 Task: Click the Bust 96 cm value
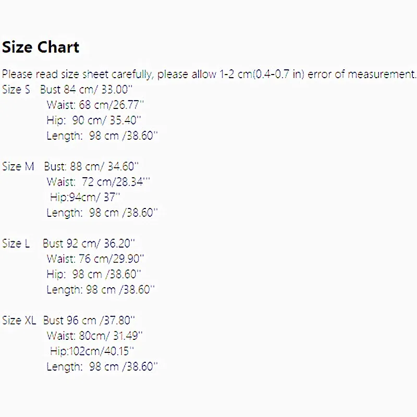(89, 320)
